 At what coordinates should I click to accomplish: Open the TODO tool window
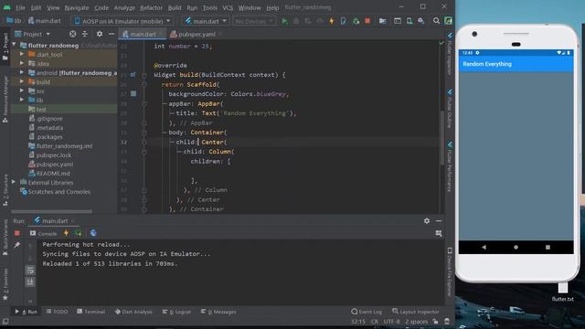point(57,312)
